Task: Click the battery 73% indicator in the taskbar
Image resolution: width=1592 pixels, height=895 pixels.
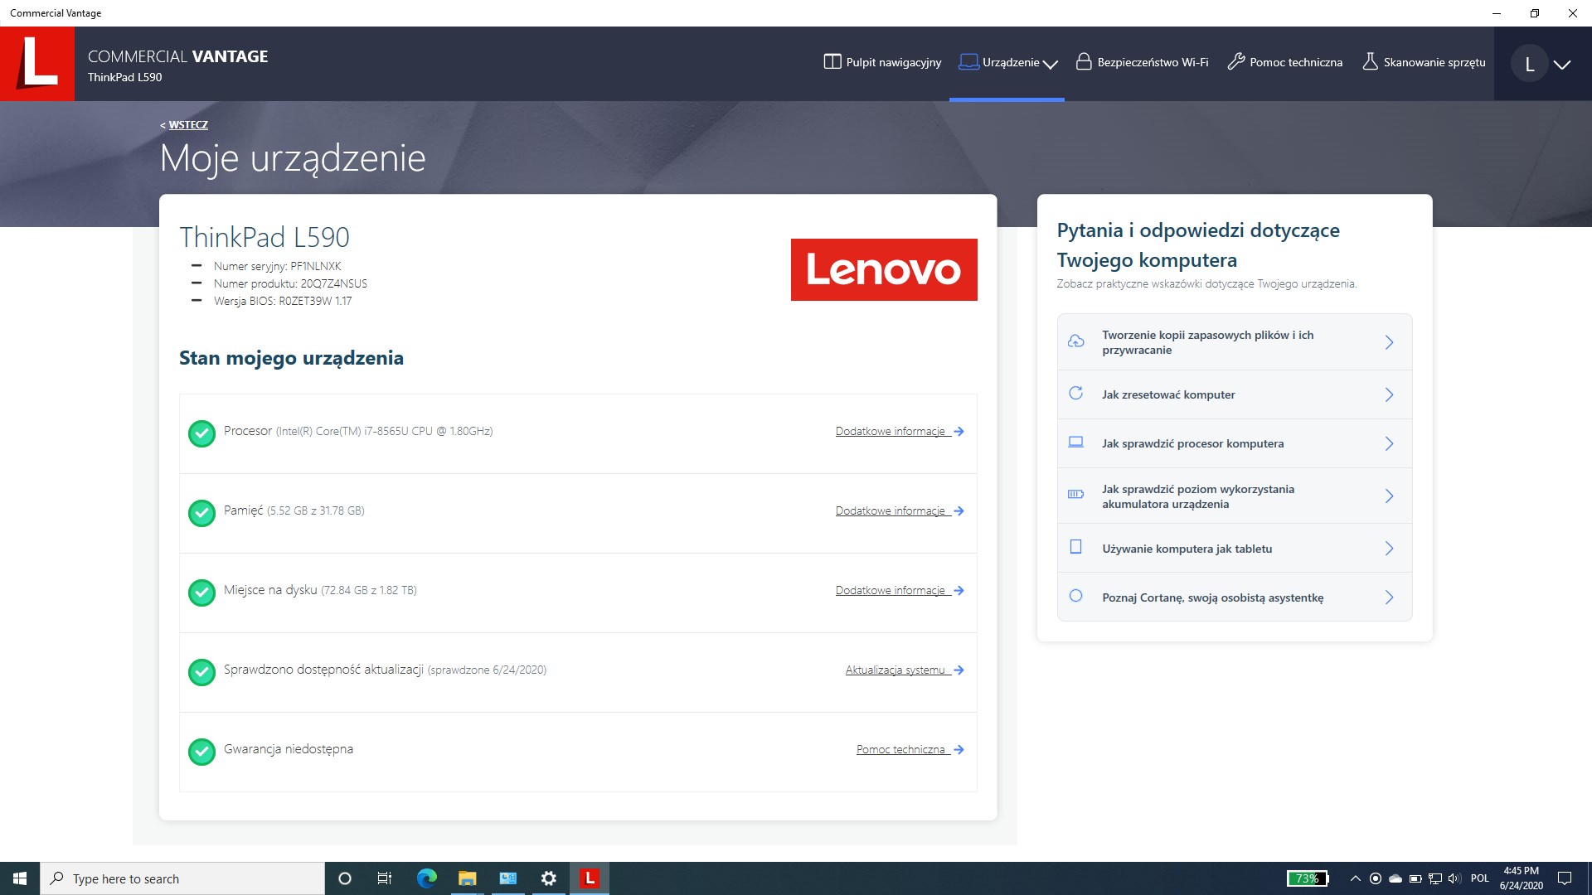Action: point(1308,878)
